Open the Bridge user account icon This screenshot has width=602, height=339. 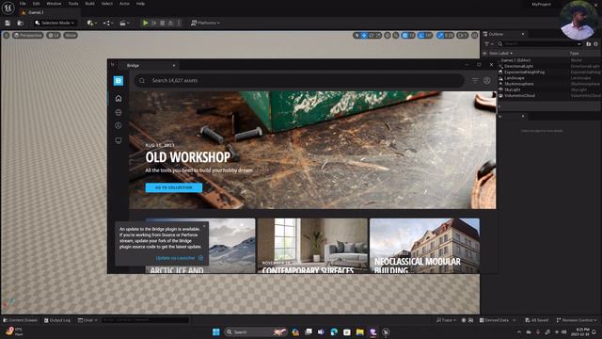click(487, 80)
